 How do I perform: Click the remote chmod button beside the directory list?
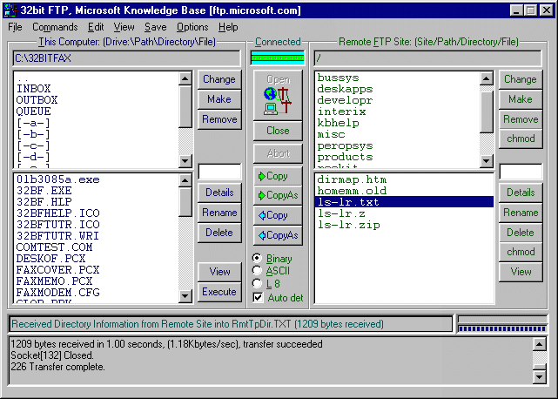point(520,139)
